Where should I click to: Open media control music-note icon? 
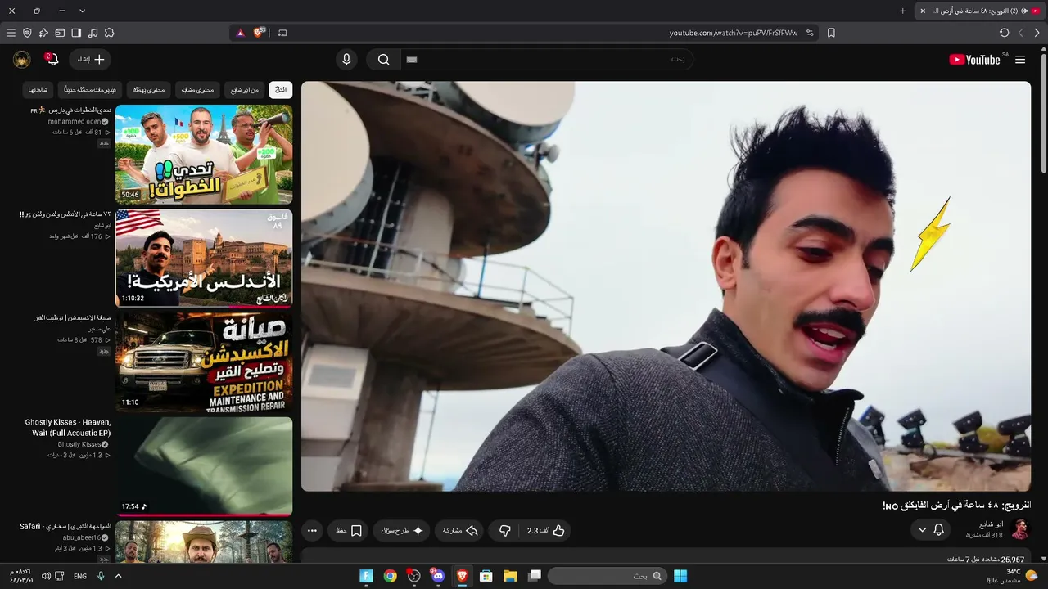pos(93,33)
